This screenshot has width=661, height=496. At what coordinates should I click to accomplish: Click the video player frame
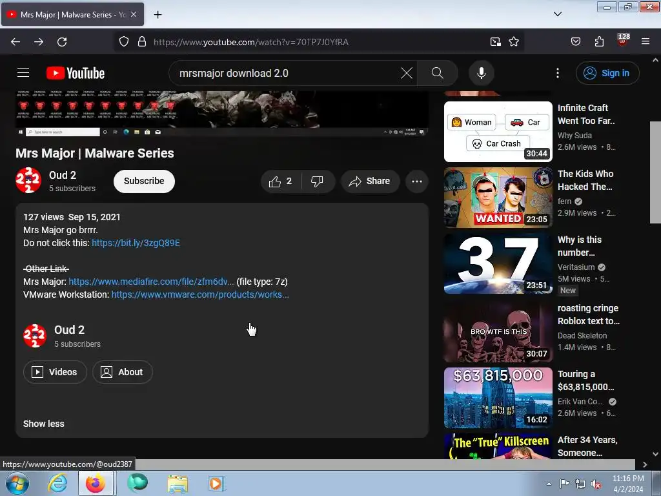[222, 113]
